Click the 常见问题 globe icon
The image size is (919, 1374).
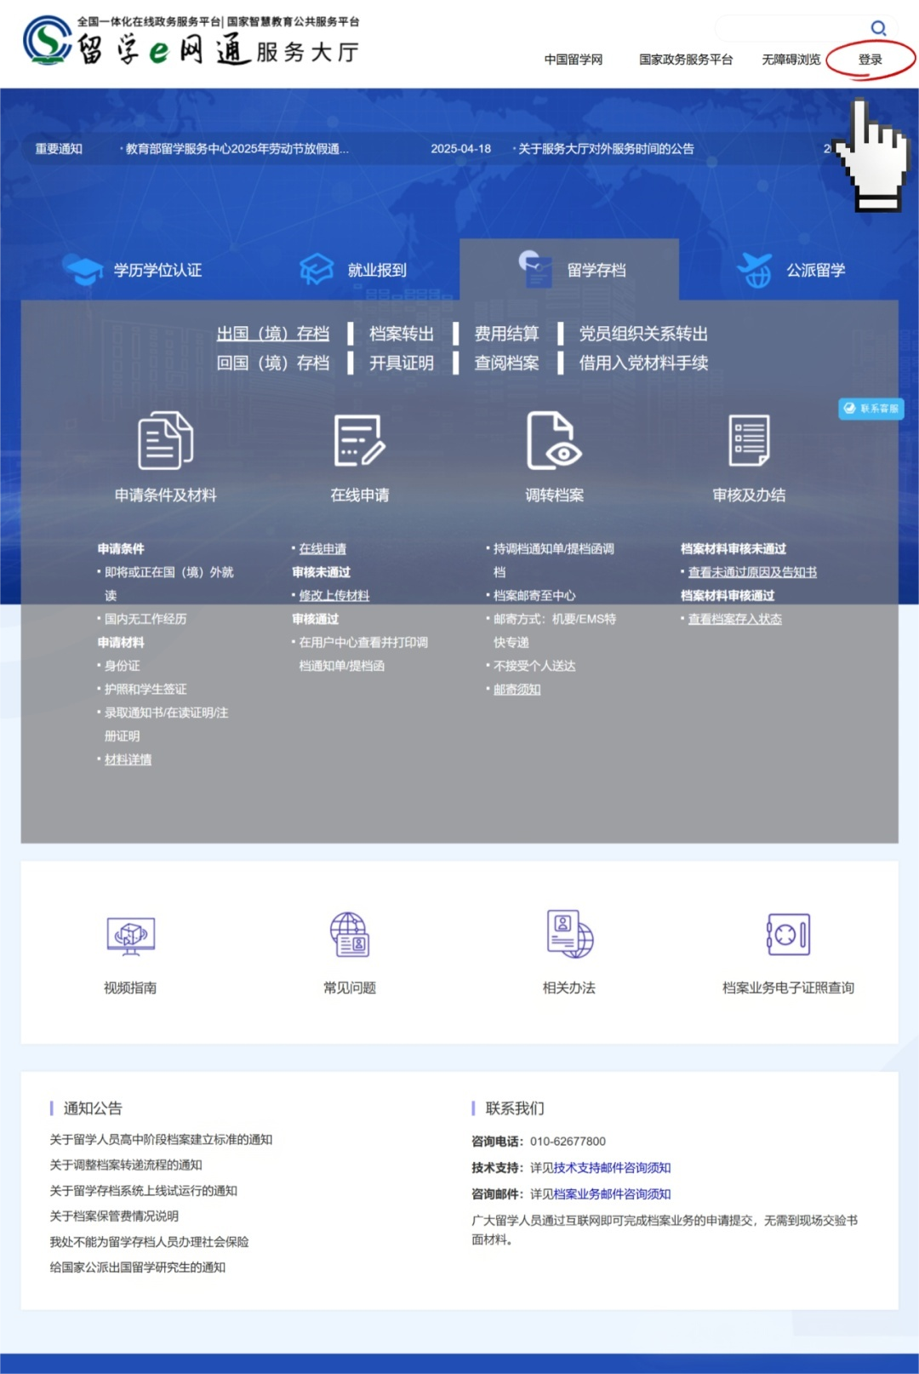(x=350, y=934)
